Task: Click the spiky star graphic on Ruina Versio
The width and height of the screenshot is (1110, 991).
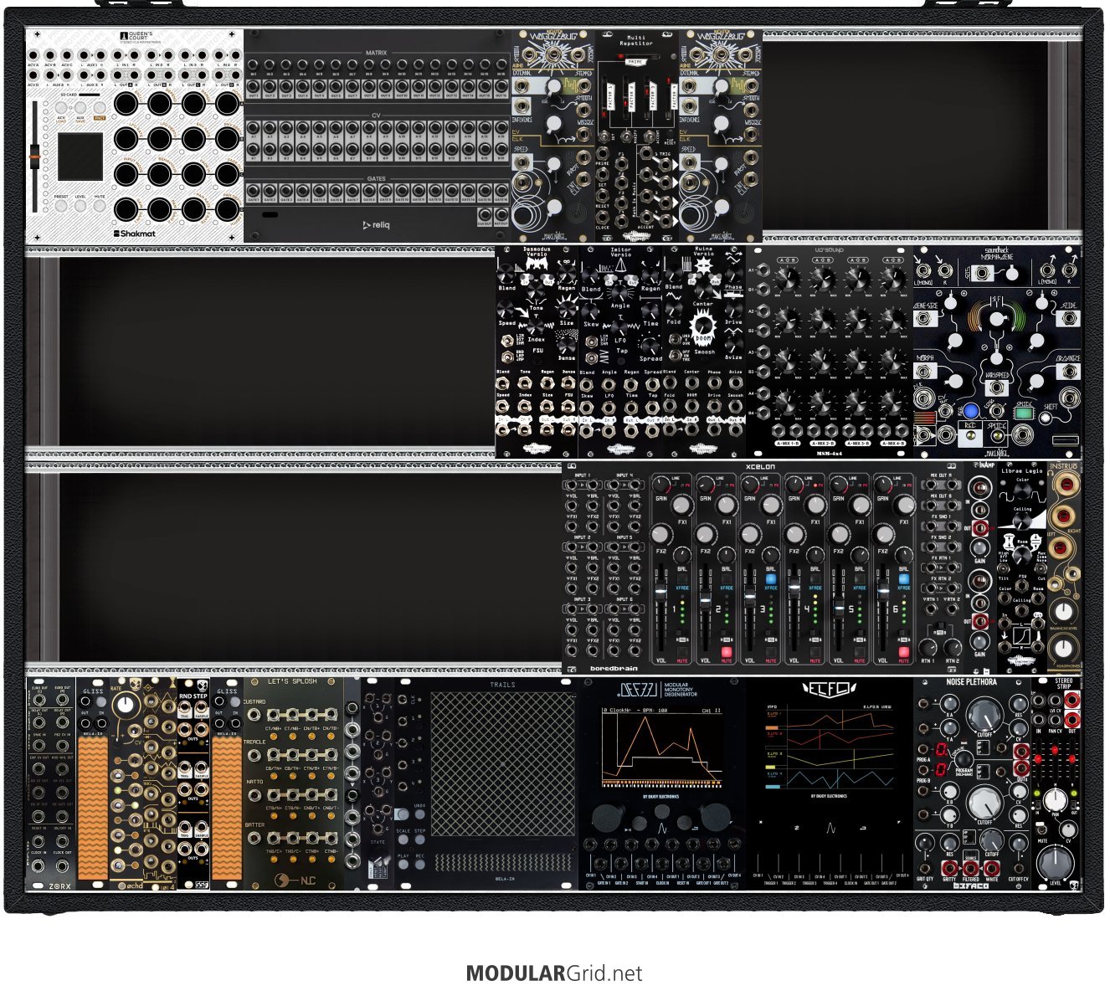Action: click(704, 265)
